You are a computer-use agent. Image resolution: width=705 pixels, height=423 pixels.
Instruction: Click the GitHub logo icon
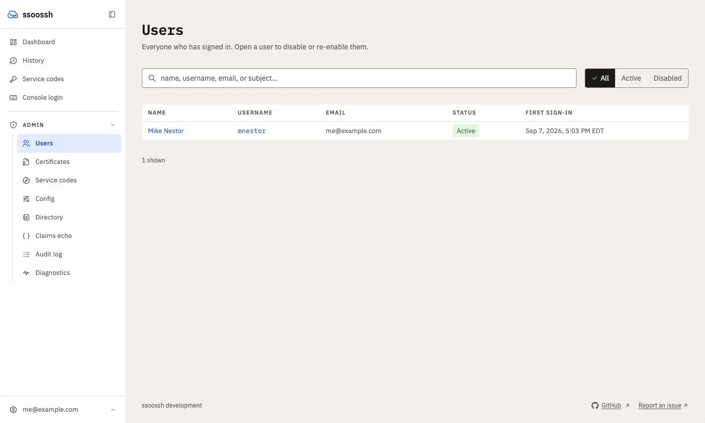coord(595,406)
